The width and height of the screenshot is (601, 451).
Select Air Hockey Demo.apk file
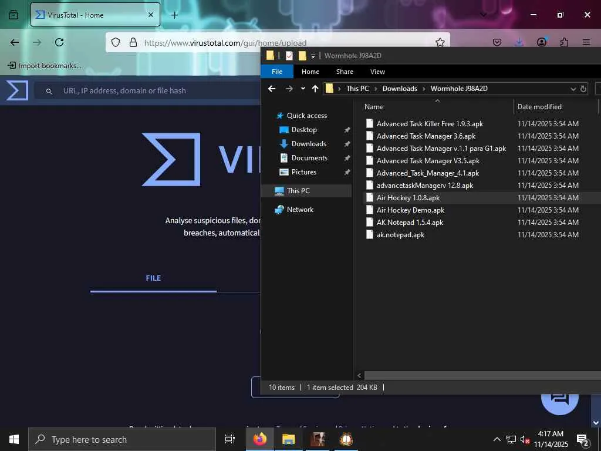click(410, 210)
